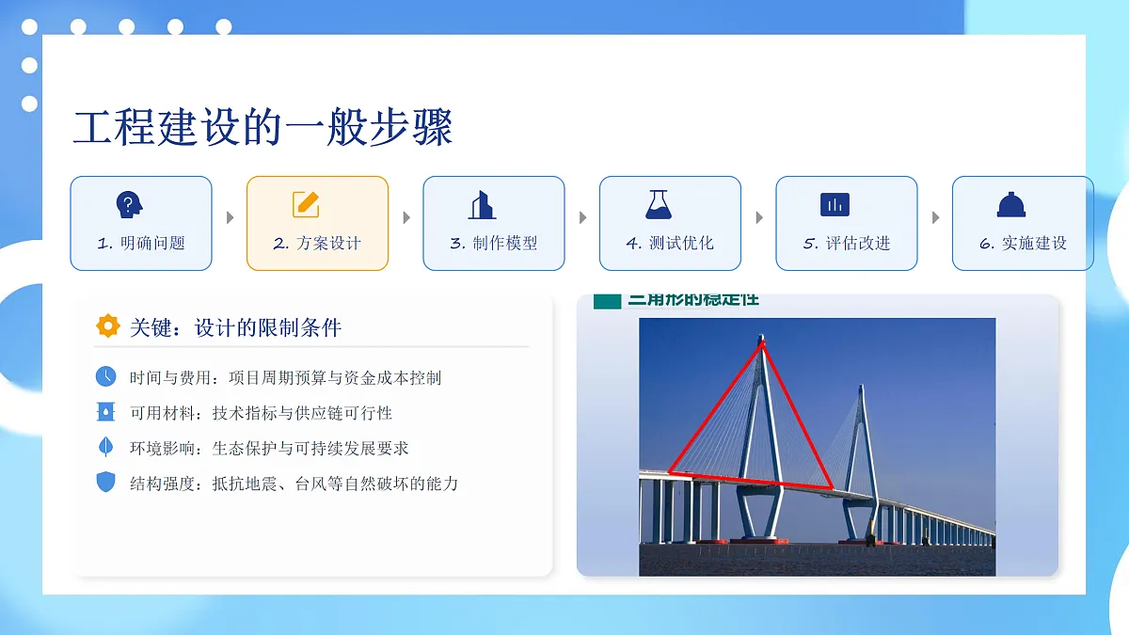Screen dimensions: 1129x635
Task: Click the arrow between 方案设计 and 制作模型
Action: [406, 217]
